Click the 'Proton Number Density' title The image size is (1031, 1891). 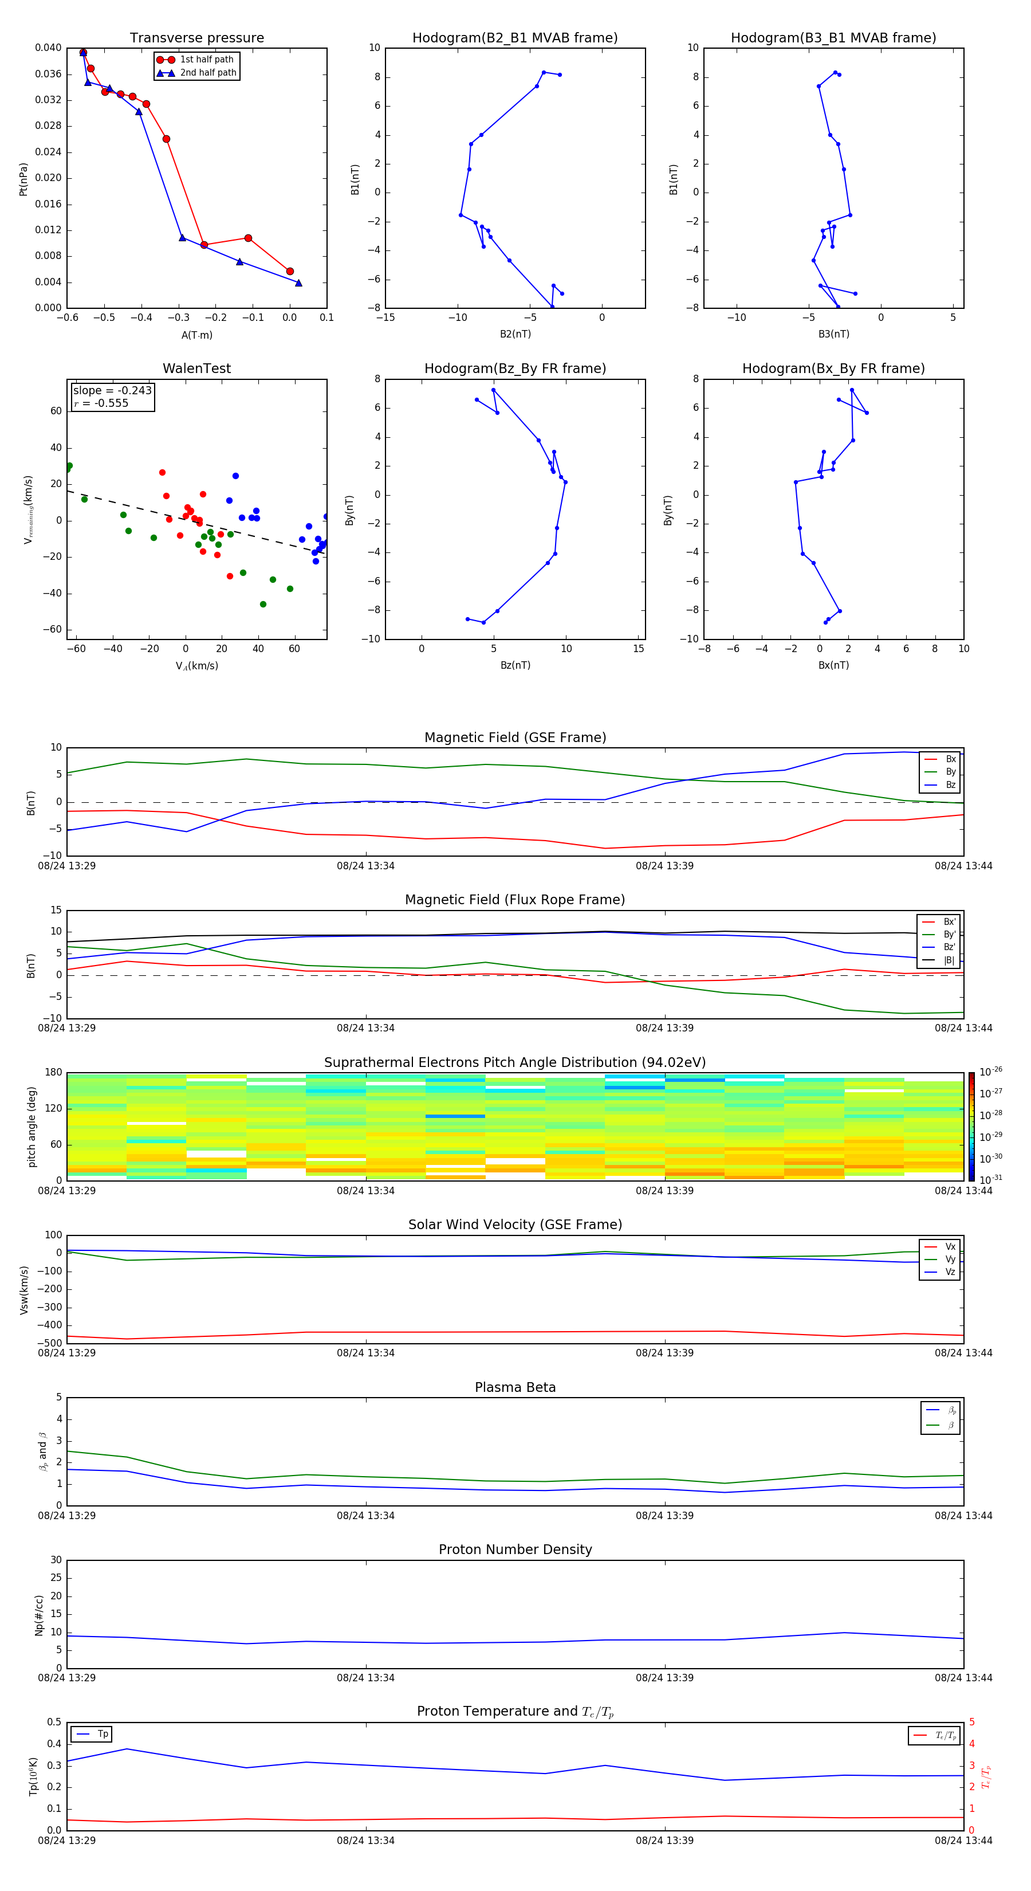515,1549
